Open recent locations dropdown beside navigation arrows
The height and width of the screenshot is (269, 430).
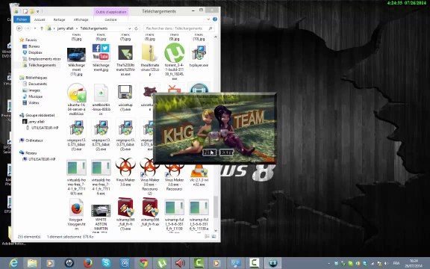coord(35,28)
